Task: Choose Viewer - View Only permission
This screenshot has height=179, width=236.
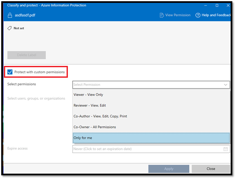Action: click(151, 95)
